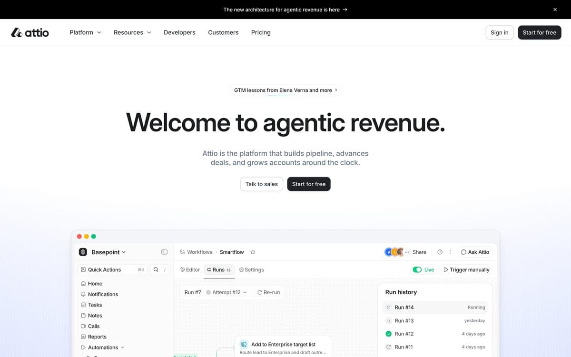Toggle the Live workflow switch
The width and height of the screenshot is (571, 357).
pos(417,270)
